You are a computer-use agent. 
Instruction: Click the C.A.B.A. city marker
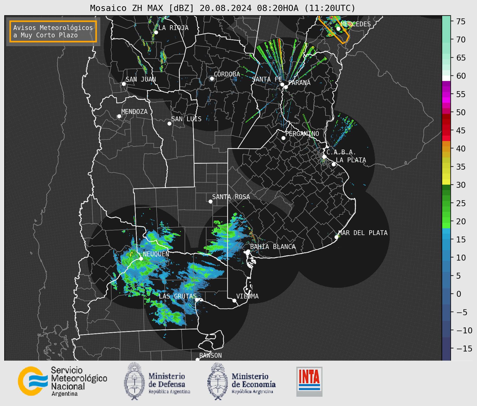[325, 157]
